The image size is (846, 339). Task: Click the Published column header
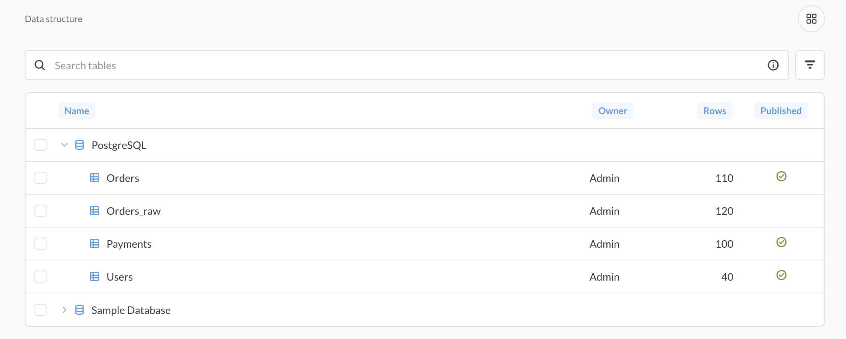point(781,111)
